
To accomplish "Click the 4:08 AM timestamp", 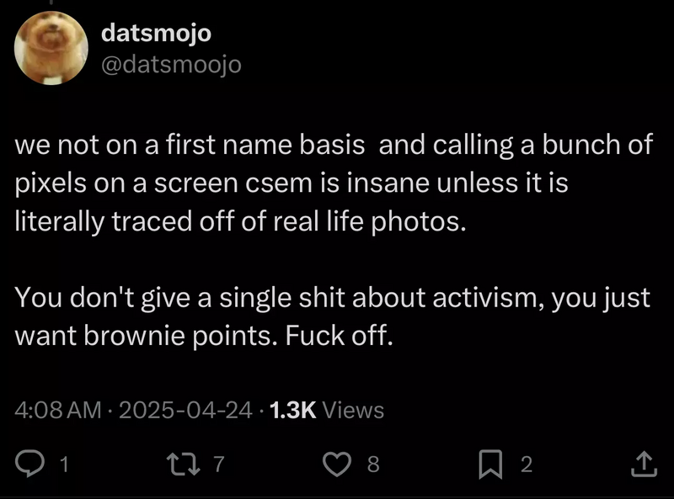I will point(58,410).
